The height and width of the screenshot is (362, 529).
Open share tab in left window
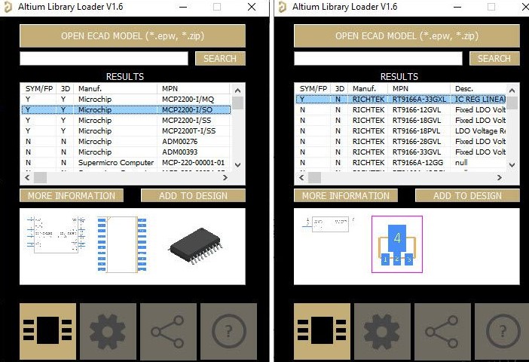(168, 331)
